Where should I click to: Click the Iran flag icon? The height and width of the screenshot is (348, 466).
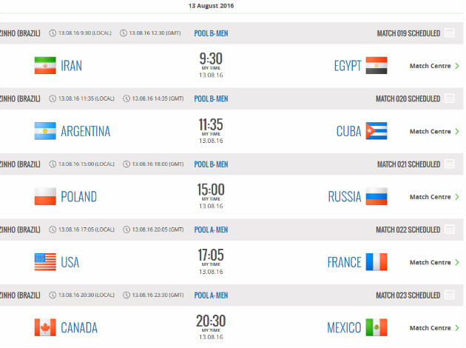pos(45,66)
